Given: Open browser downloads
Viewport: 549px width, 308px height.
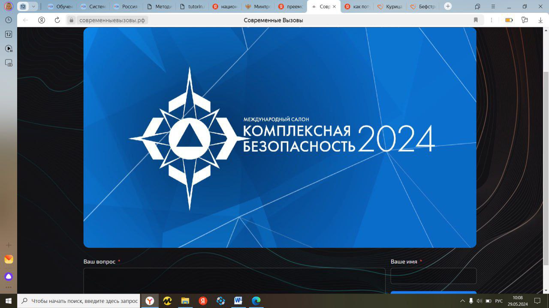Looking at the screenshot, I should pyautogui.click(x=540, y=20).
